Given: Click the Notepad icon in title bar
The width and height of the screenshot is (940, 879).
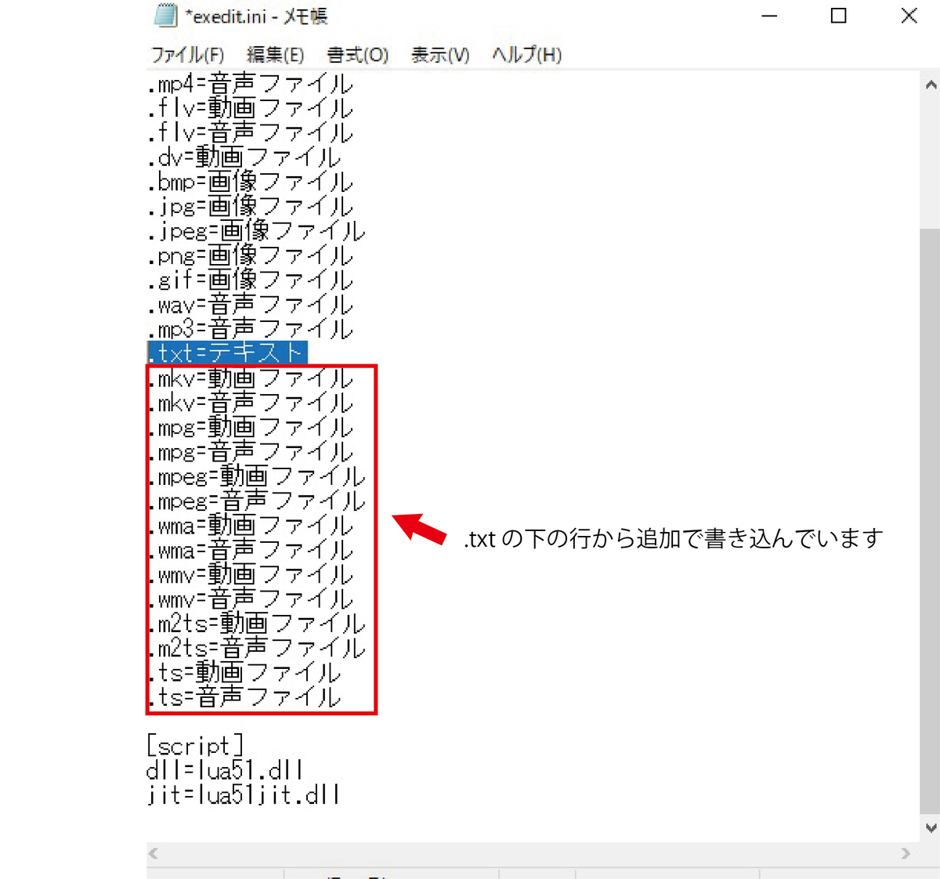Looking at the screenshot, I should 165,16.
